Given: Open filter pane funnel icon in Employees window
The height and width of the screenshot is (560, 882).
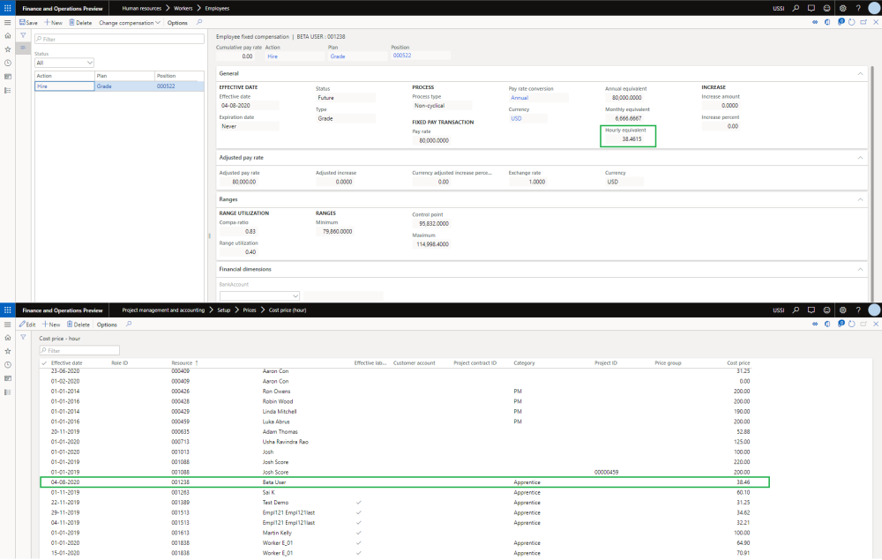Looking at the screenshot, I should point(23,35).
